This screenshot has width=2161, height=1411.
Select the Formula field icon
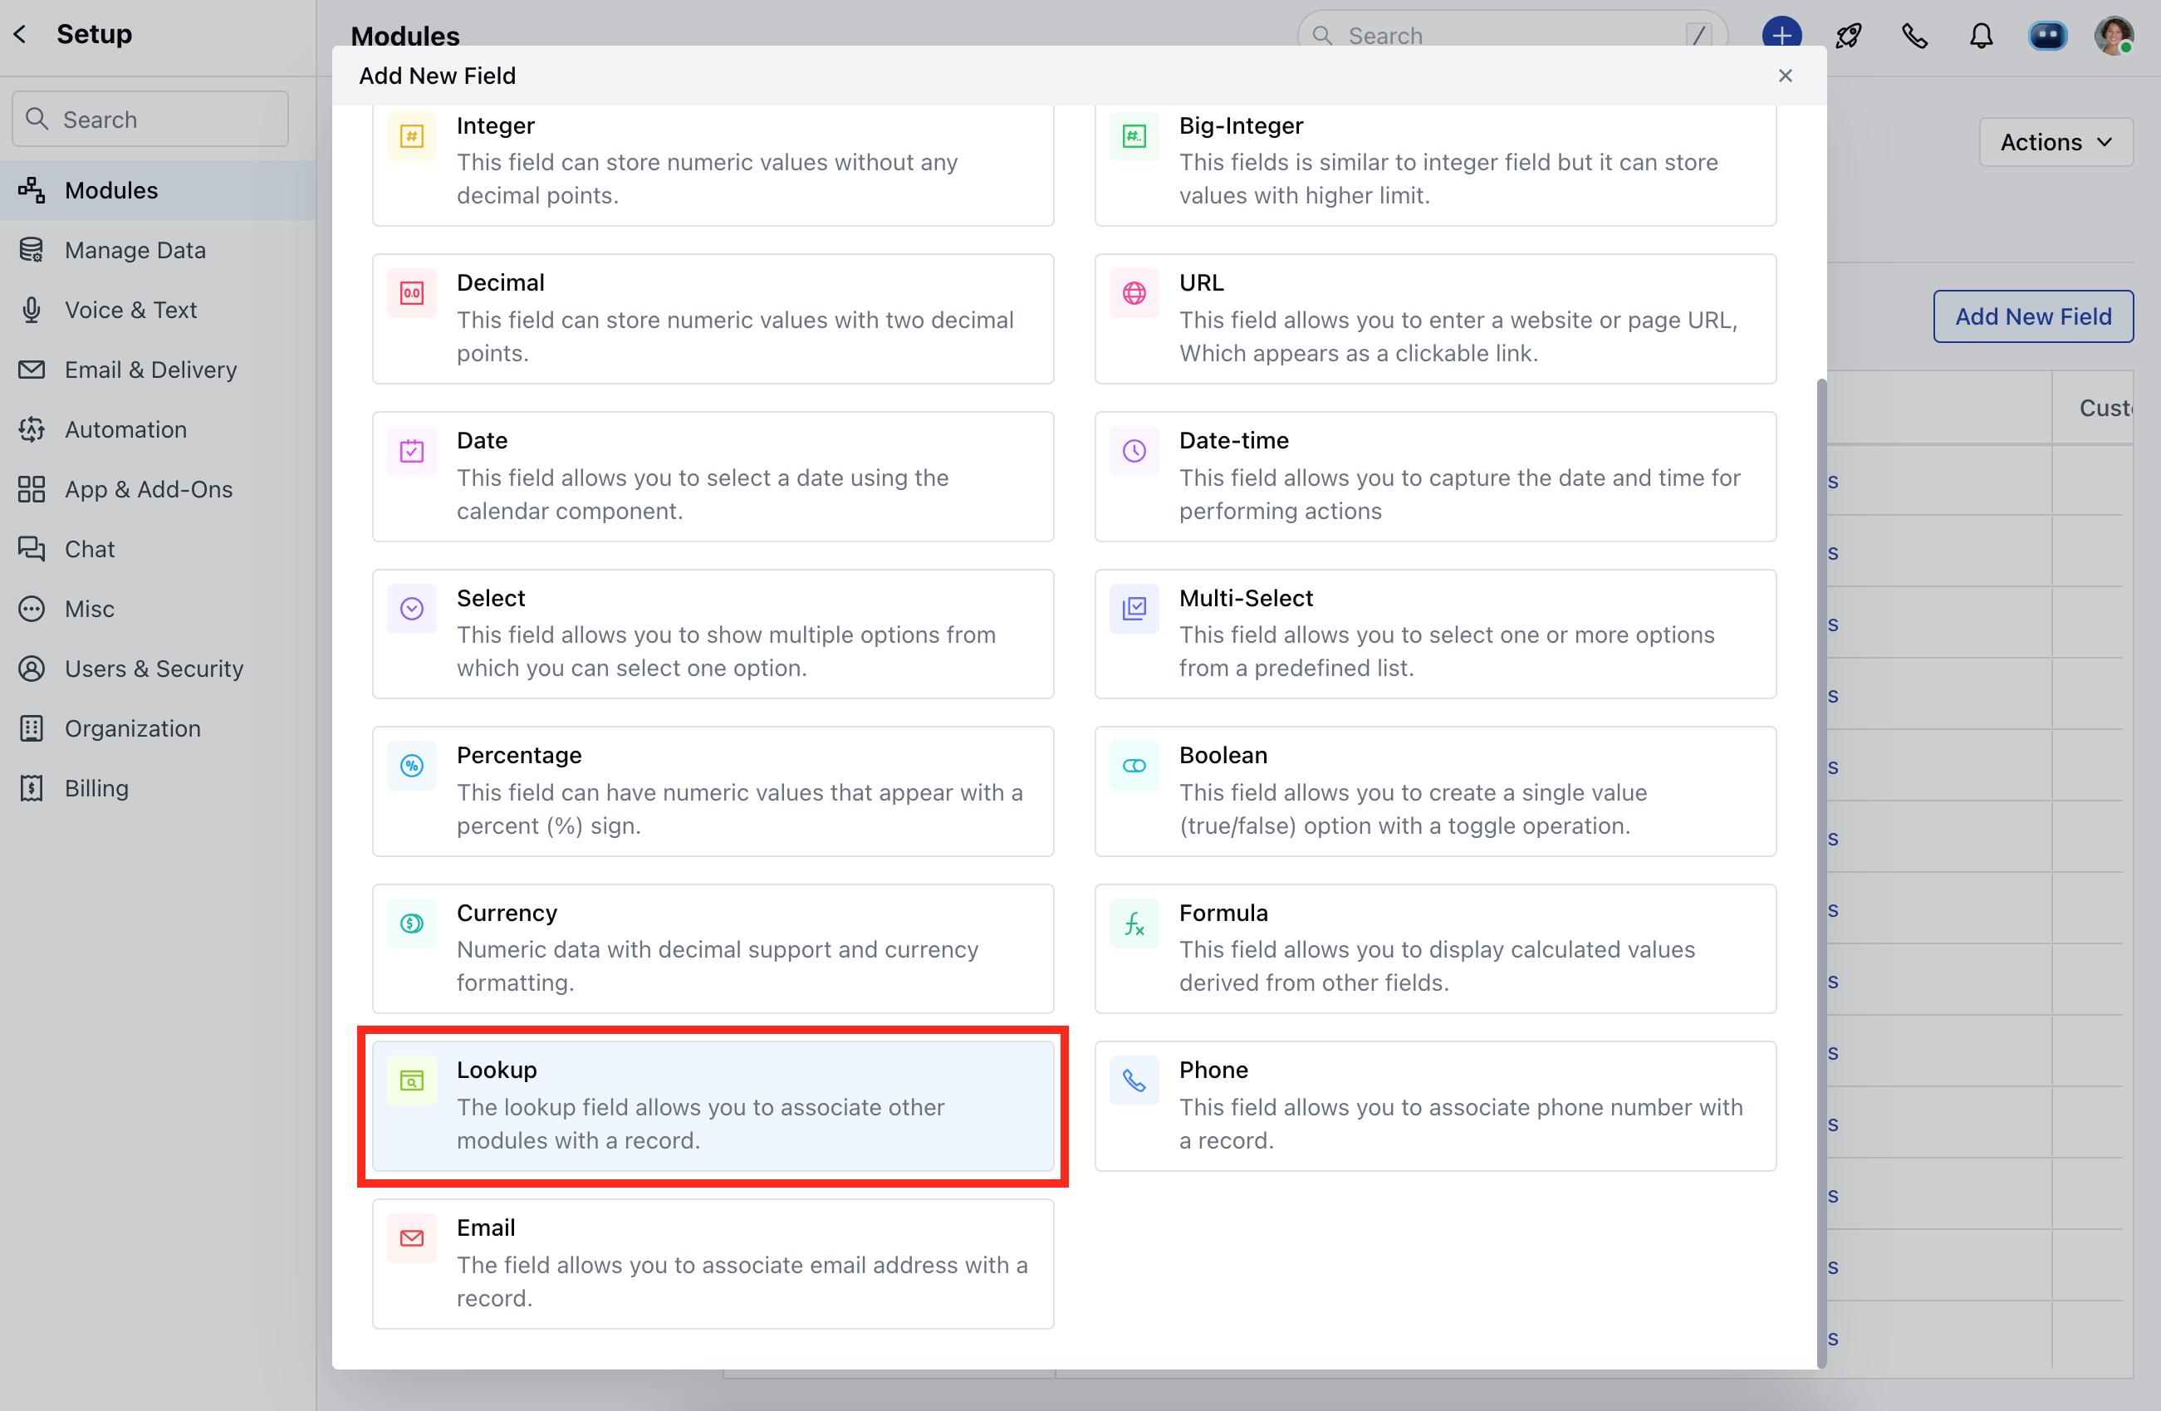pos(1134,924)
